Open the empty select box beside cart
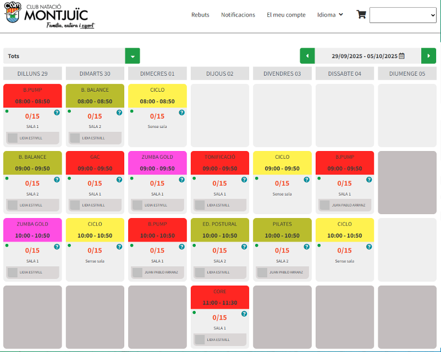 tap(403, 15)
